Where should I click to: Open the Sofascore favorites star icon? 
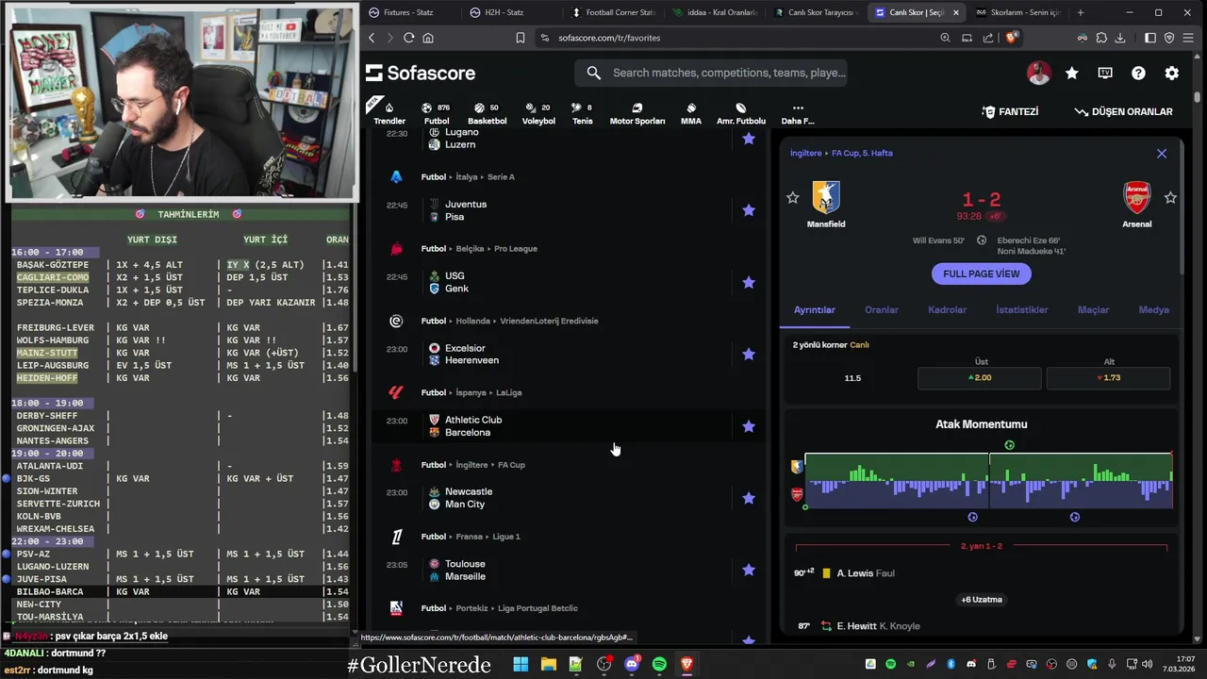coord(1072,73)
